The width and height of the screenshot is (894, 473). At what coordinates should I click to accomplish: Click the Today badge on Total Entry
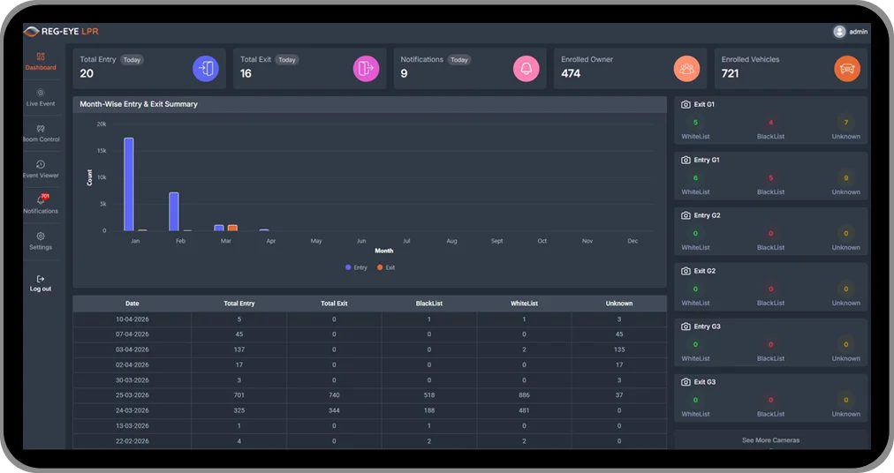point(132,60)
